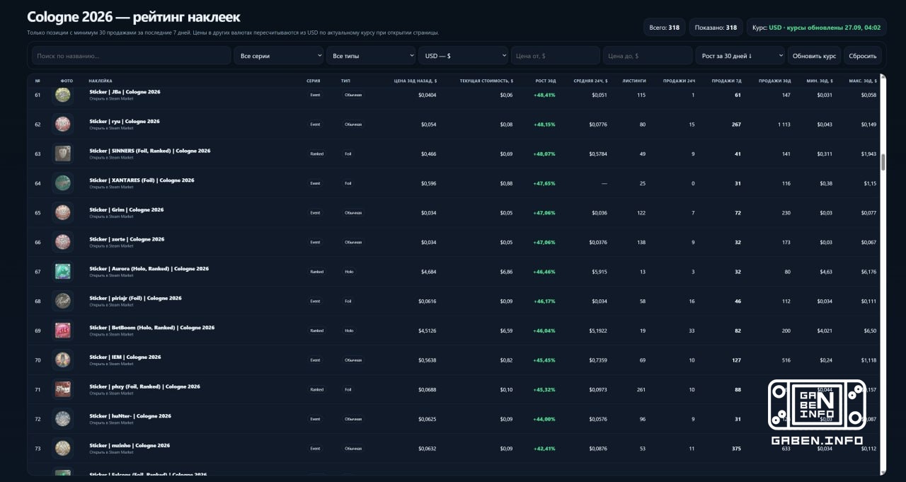The image size is (906, 482).
Task: Click the page heading Cologne 2026 — рейтинг наклеек
Action: click(x=133, y=17)
